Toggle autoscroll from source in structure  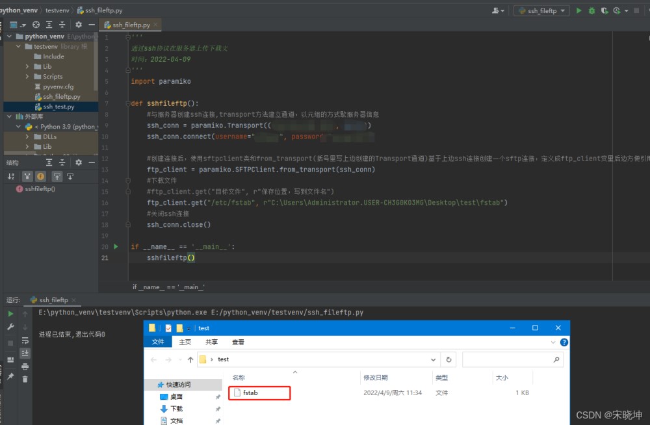(70, 177)
